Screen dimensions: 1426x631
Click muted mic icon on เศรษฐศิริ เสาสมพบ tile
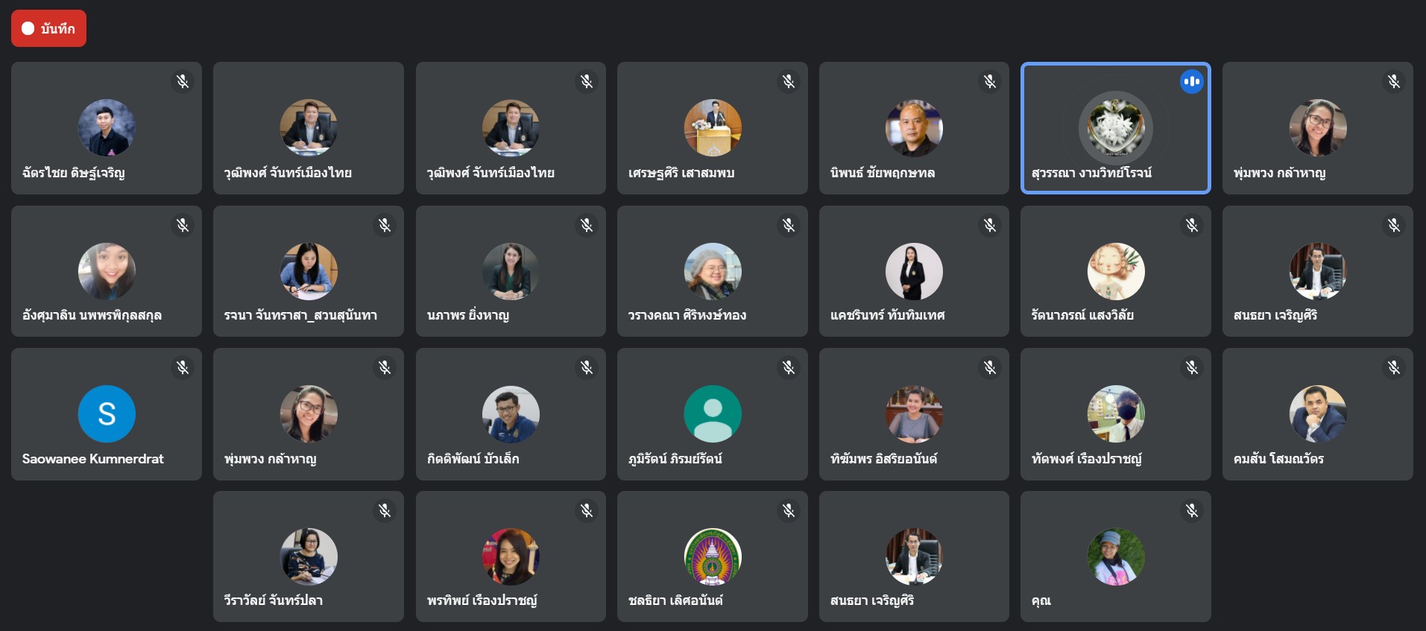point(789,81)
